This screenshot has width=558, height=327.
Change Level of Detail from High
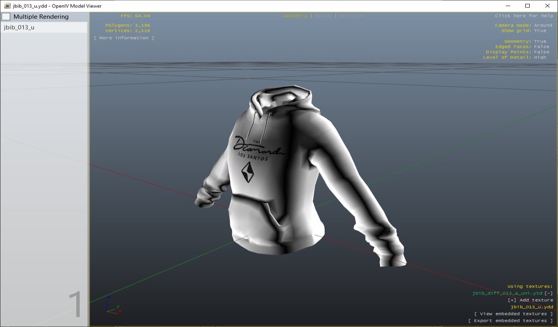540,57
